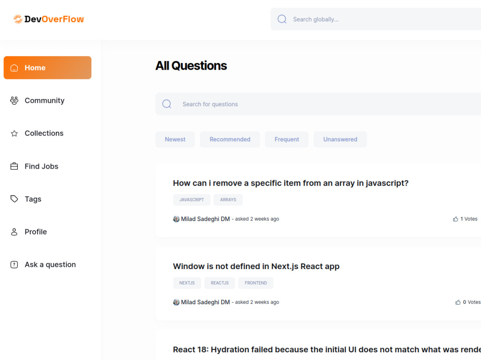481x360 pixels.
Task: Click the All Questions heading
Action: (x=191, y=66)
